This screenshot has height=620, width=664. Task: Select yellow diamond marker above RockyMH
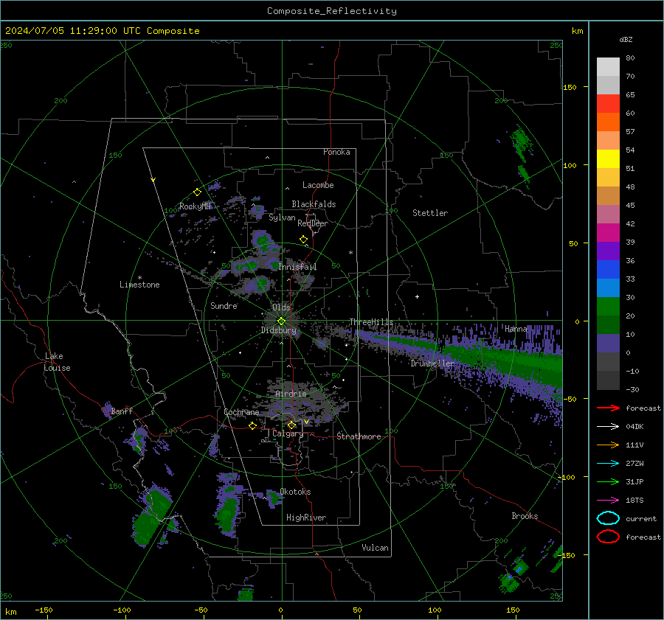(197, 192)
